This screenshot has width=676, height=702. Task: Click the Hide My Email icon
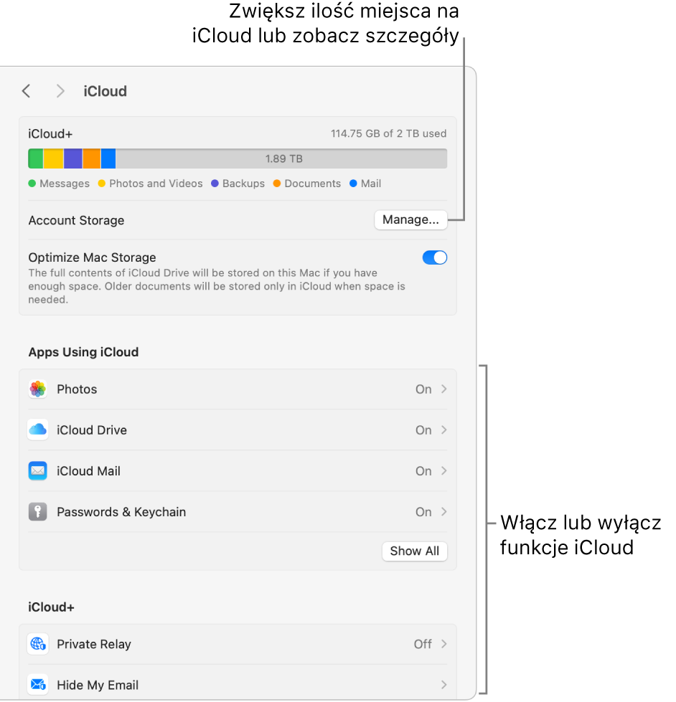pyautogui.click(x=37, y=685)
